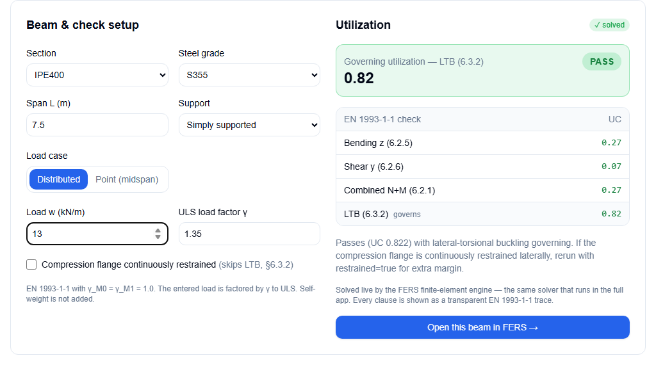The image size is (656, 365).
Task: Click the solved status badge
Action: tap(609, 25)
